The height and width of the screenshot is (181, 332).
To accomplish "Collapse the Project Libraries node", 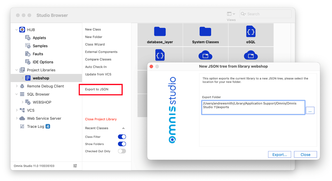I will coord(17,70).
